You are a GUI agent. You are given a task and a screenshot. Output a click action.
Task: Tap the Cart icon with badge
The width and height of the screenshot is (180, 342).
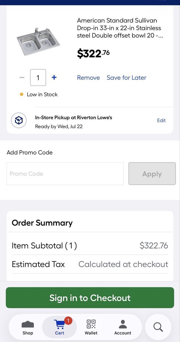(60, 325)
